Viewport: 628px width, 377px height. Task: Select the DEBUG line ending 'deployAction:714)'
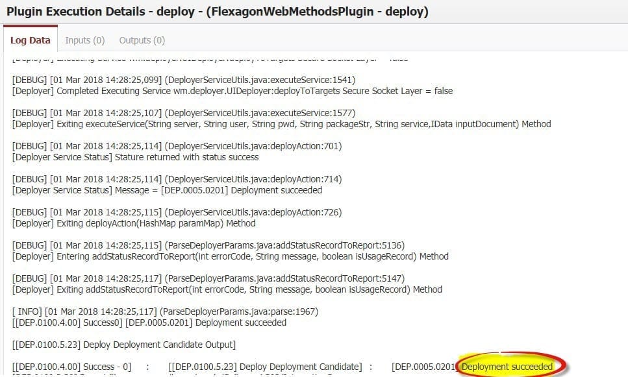[x=177, y=179]
